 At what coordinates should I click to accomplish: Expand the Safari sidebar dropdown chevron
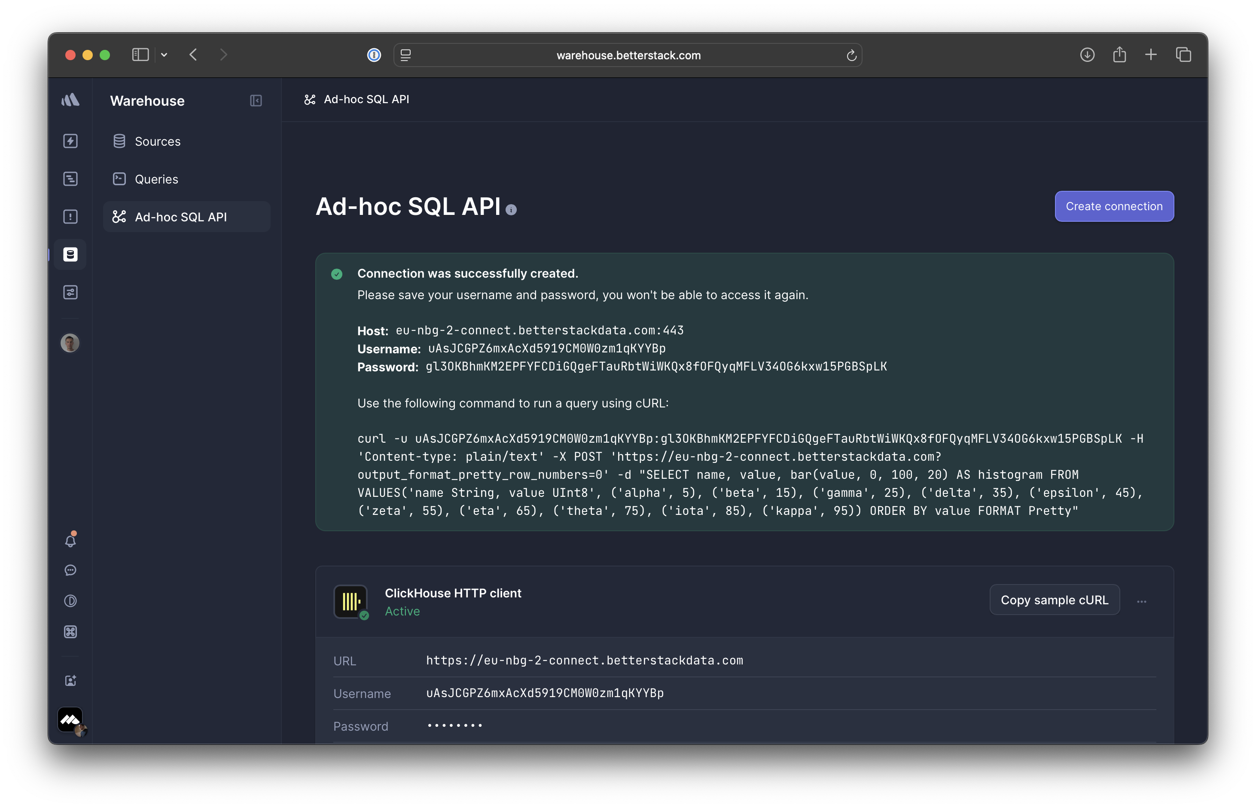pyautogui.click(x=164, y=55)
